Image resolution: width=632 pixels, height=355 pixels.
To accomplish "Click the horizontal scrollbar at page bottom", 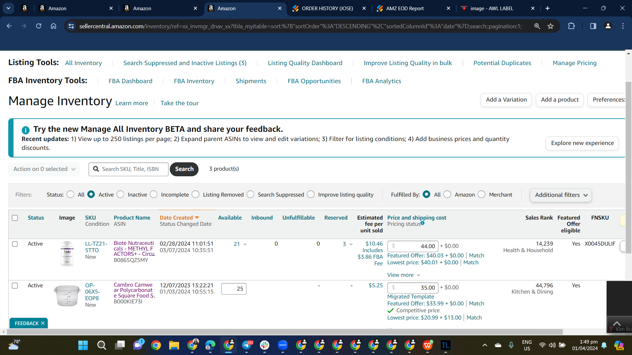I will pos(284,332).
